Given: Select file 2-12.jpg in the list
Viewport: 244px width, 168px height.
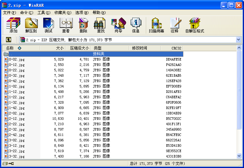Looking at the screenshot, I should coord(17,119).
